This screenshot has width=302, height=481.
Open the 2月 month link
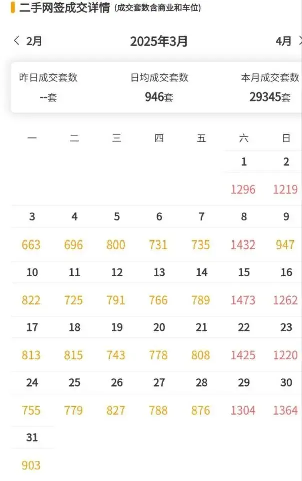pyautogui.click(x=34, y=41)
